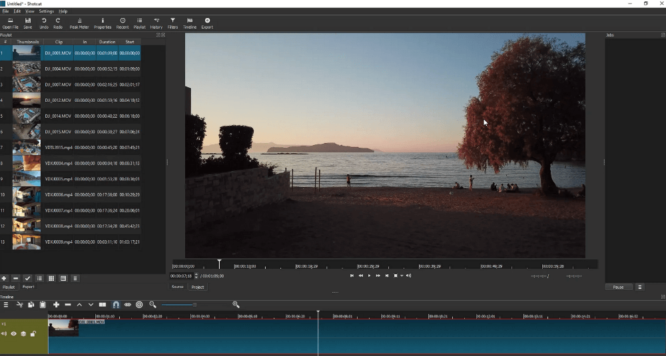Click the Pause button in Jobs panel
This screenshot has height=356, width=666.
(x=619, y=287)
